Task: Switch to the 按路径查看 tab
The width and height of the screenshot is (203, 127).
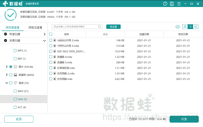Action: (35, 28)
